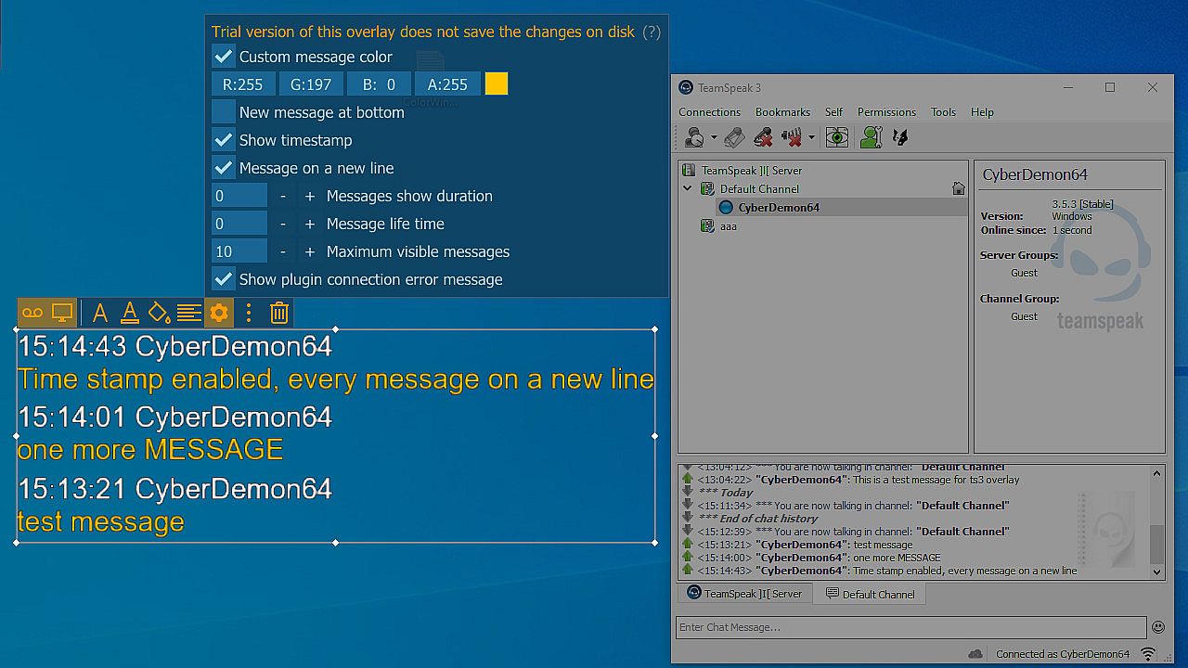Decrease Message life time with minus
The image size is (1188, 668).
pos(283,224)
